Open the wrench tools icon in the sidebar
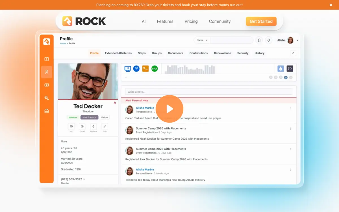The height and width of the screenshot is (212, 339). [x=47, y=98]
